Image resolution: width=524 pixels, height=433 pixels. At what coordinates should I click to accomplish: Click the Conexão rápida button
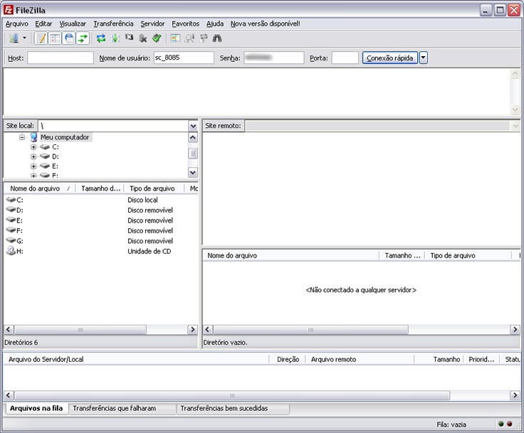click(x=389, y=58)
